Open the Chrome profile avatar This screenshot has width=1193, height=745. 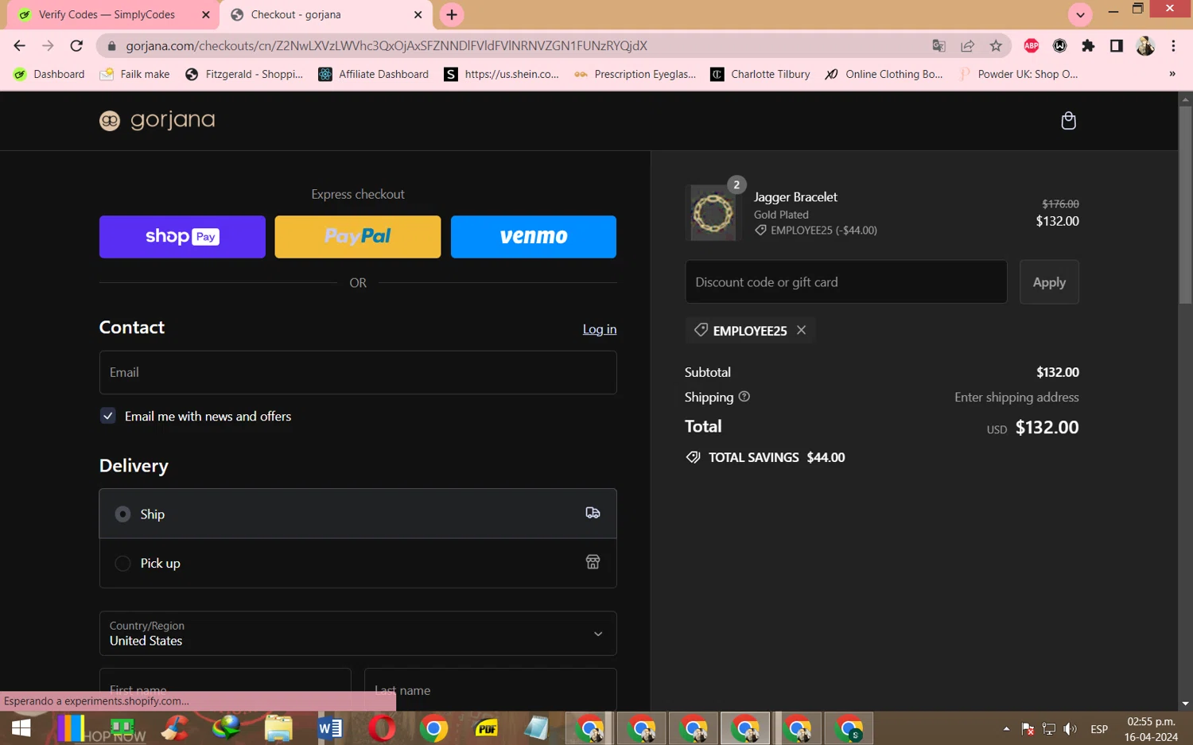point(1145,46)
